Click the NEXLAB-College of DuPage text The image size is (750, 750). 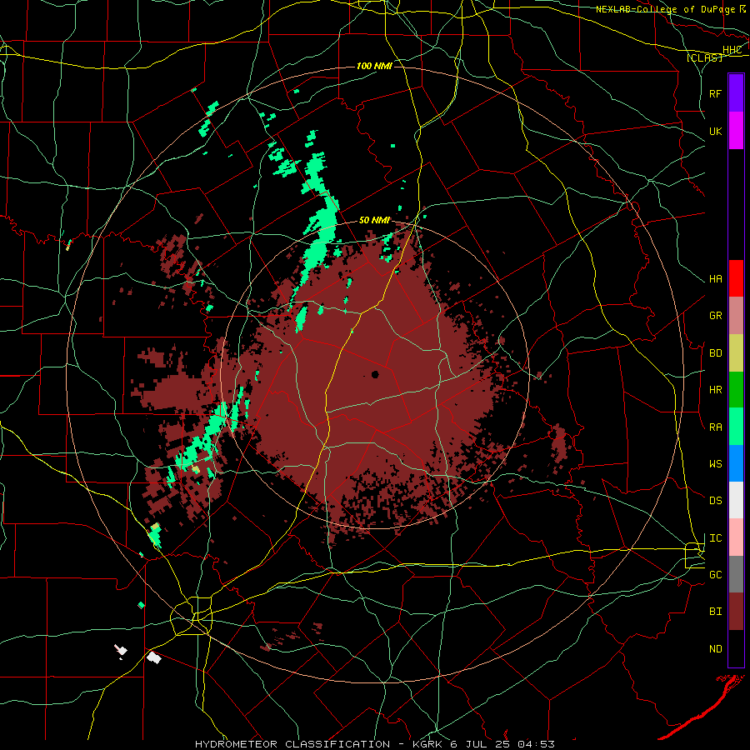[666, 9]
